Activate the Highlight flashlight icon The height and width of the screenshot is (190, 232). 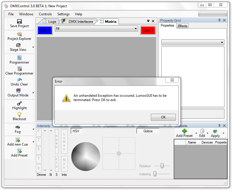pyautogui.click(x=19, y=103)
